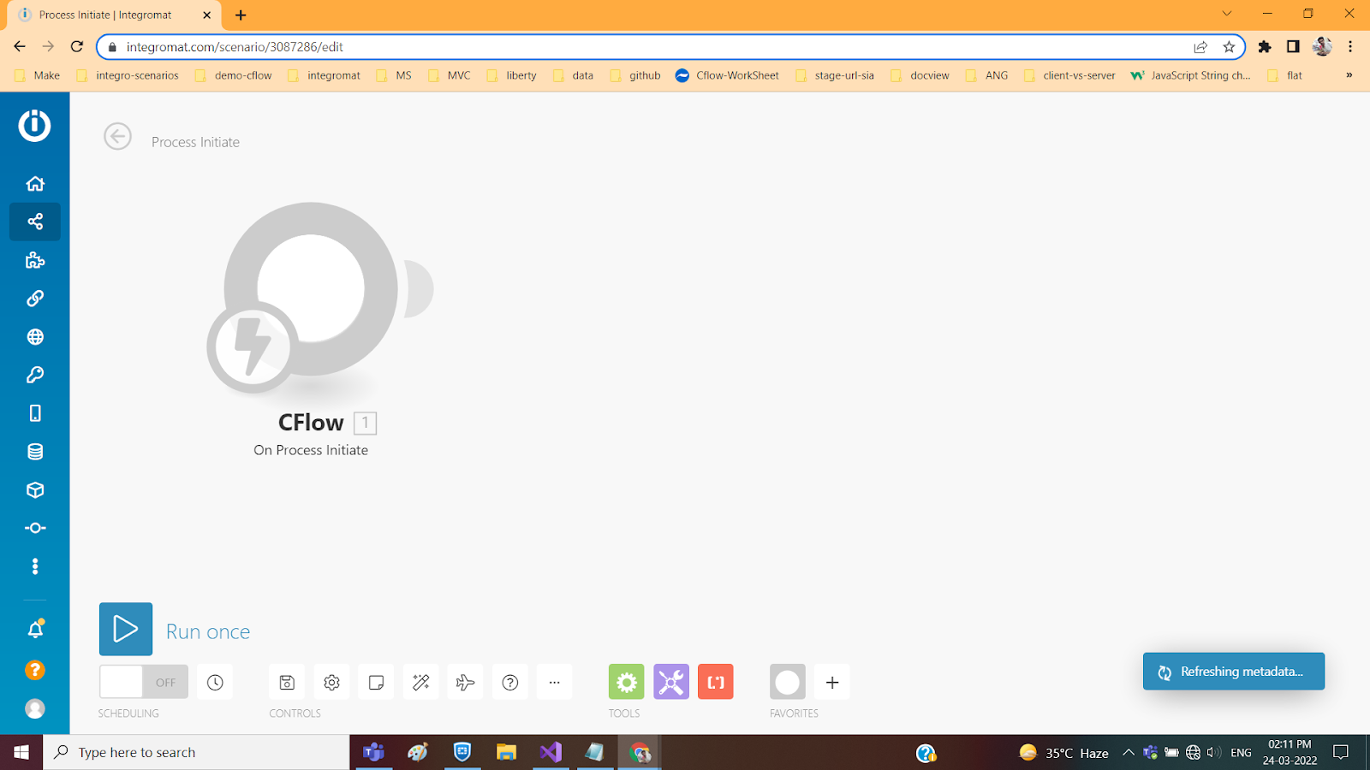
Task: Open the Dashboard home icon in sidebar
Action: 35,183
